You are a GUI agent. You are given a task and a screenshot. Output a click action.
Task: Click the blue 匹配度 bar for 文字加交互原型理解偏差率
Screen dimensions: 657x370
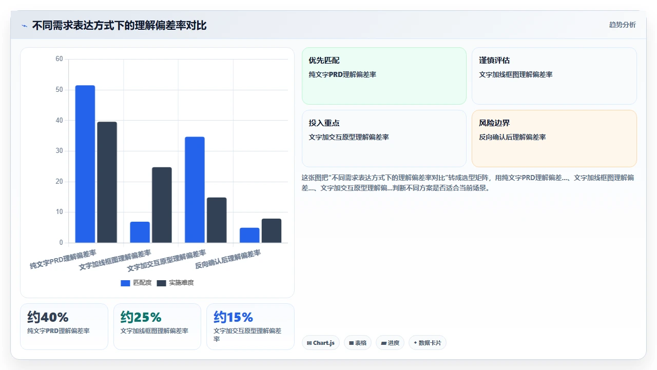click(195, 190)
